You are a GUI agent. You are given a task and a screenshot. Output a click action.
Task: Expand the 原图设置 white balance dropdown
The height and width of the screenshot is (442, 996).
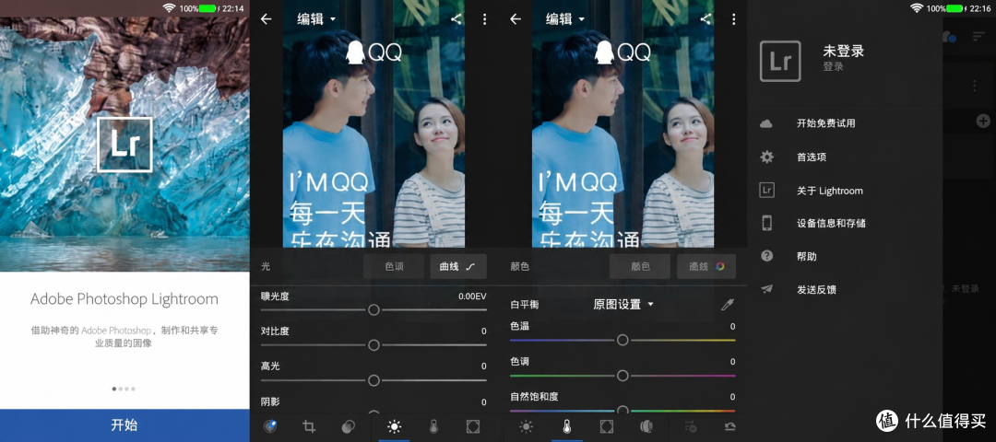623,305
